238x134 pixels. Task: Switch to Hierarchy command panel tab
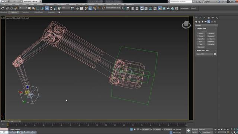coord(204,18)
